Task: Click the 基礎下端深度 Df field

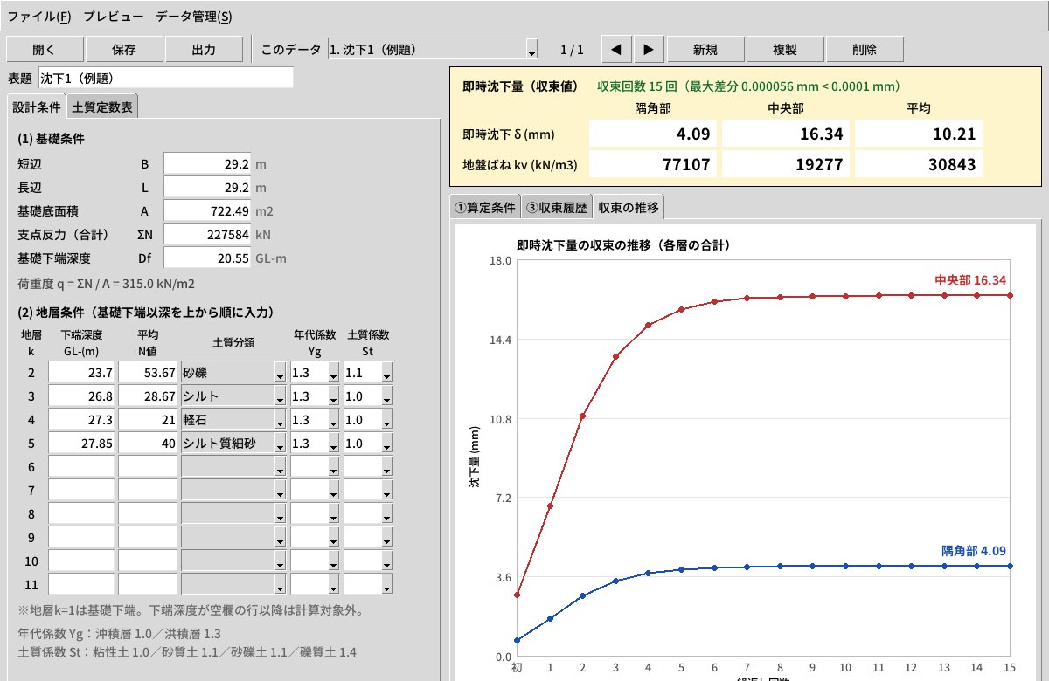Action: pos(208,258)
